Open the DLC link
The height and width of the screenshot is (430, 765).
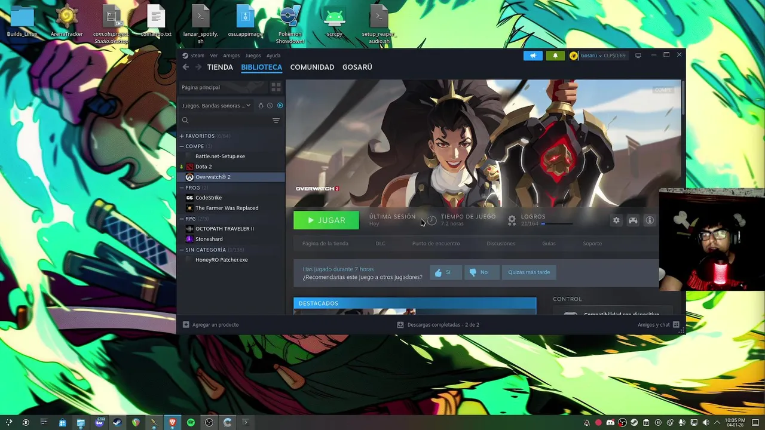tap(380, 244)
